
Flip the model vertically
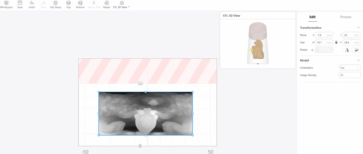[x=357, y=50]
